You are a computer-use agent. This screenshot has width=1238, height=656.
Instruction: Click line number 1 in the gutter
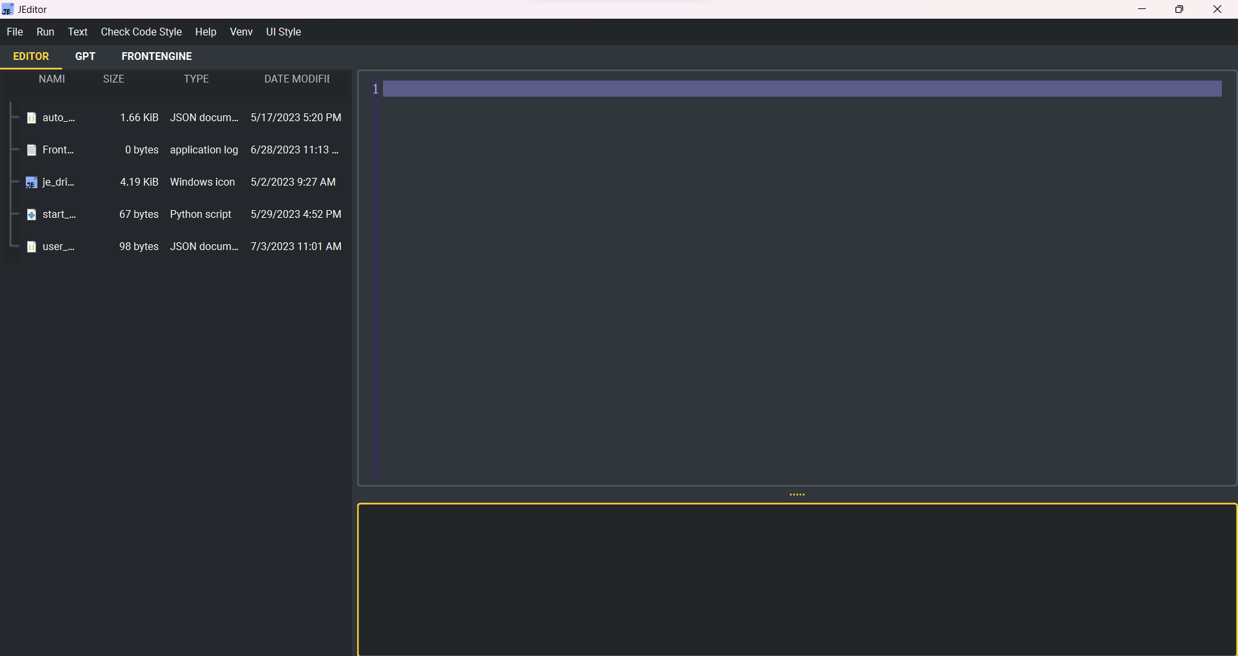point(375,89)
